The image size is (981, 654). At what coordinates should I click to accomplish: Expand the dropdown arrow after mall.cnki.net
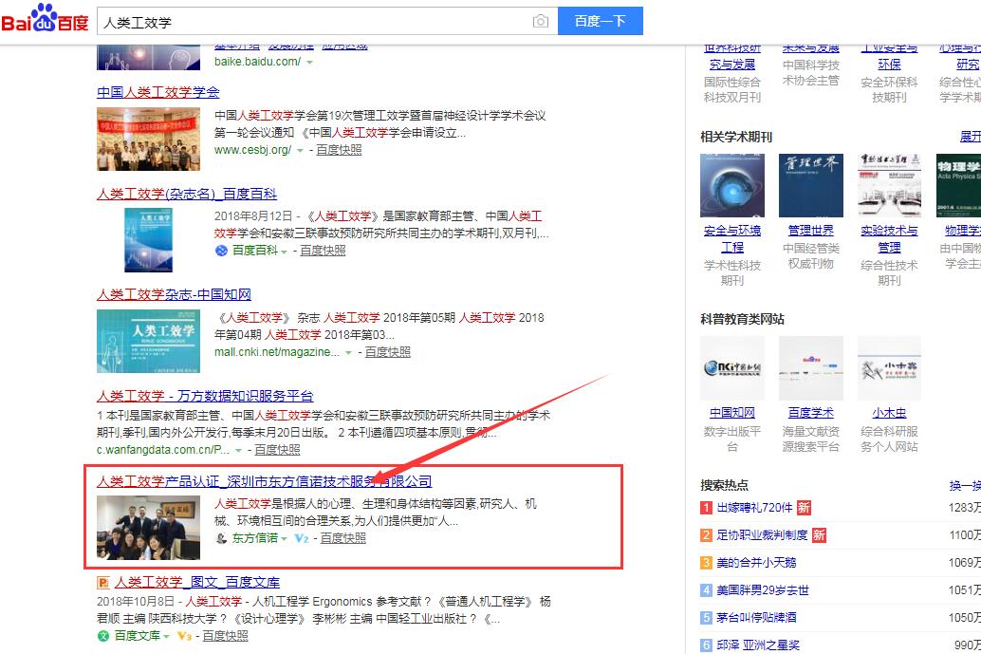pos(348,352)
